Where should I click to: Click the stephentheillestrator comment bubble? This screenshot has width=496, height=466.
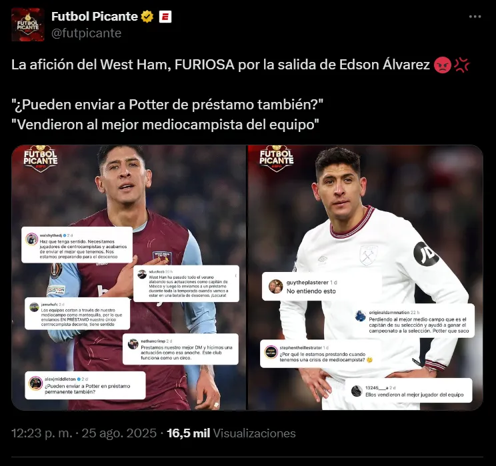click(x=321, y=354)
